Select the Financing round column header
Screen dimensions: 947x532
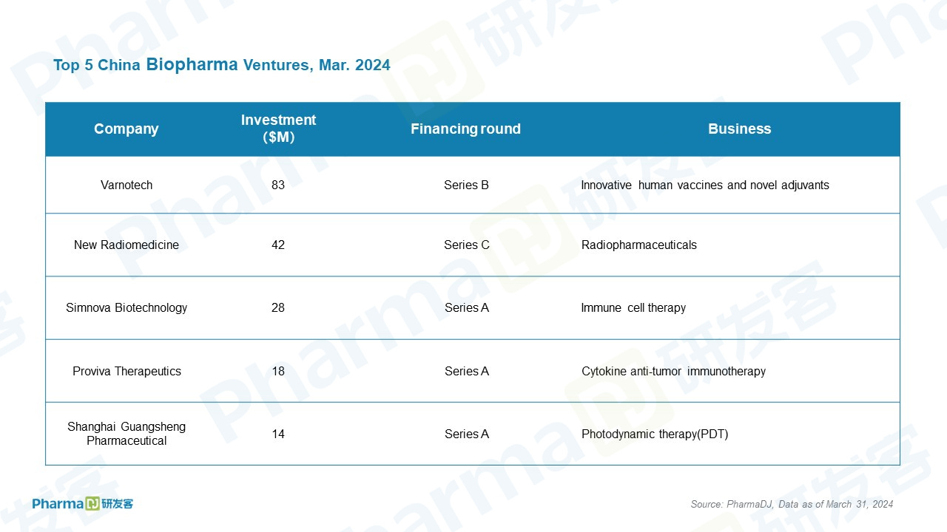point(465,129)
